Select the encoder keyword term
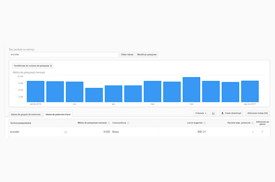This screenshot has width=275, height=182. (15, 132)
